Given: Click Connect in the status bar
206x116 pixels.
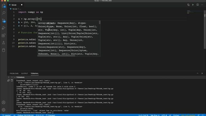Looking at the screenshot, I should click(x=51, y=115).
